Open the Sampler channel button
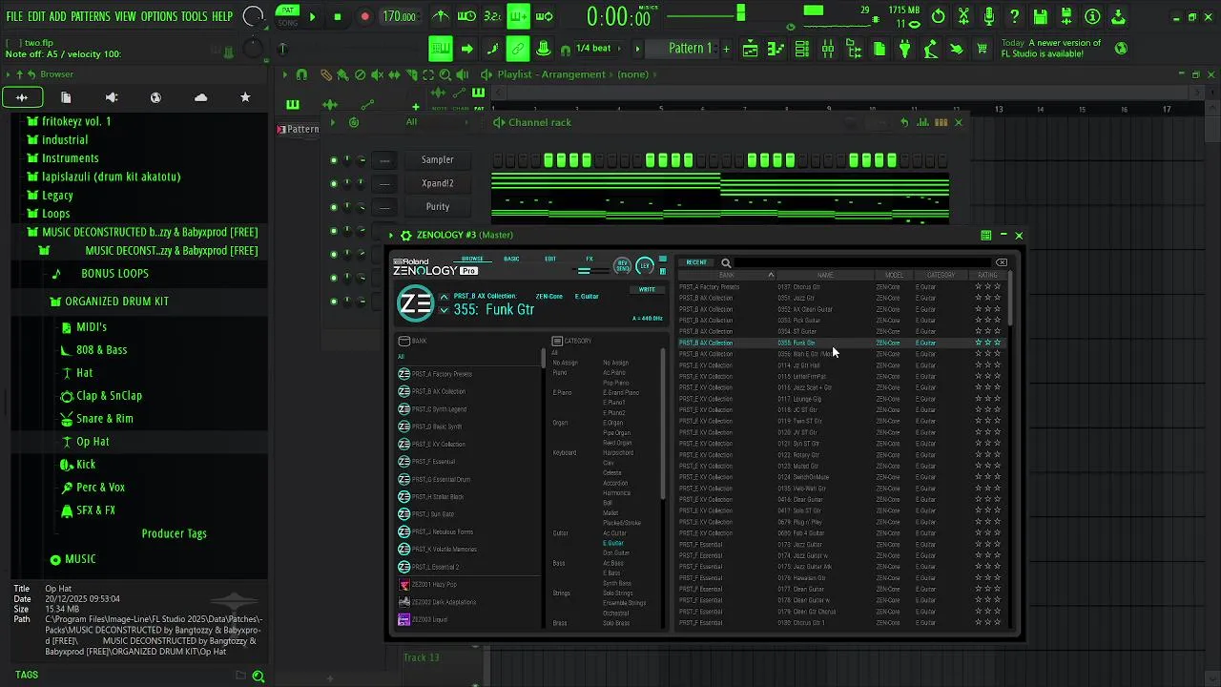This screenshot has width=1221, height=687. pos(438,160)
